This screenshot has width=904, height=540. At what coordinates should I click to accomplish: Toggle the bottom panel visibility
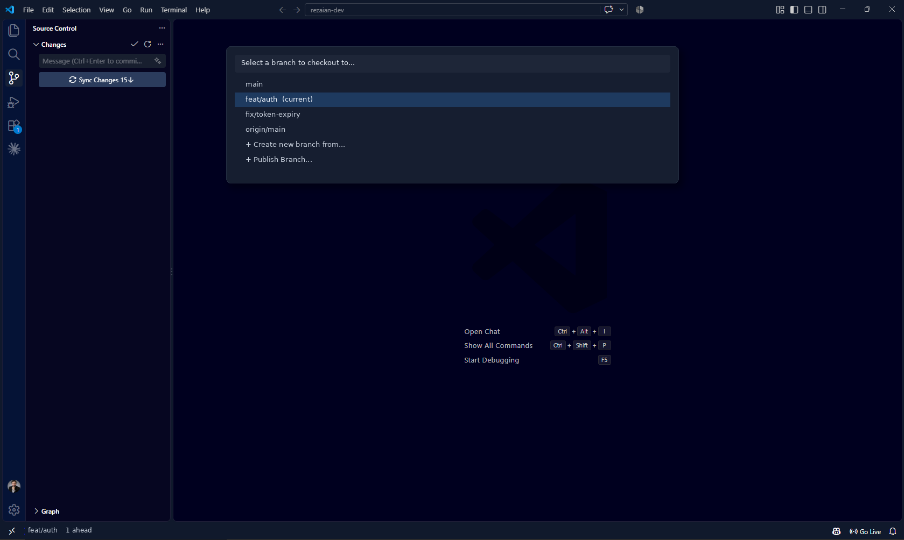coord(808,10)
